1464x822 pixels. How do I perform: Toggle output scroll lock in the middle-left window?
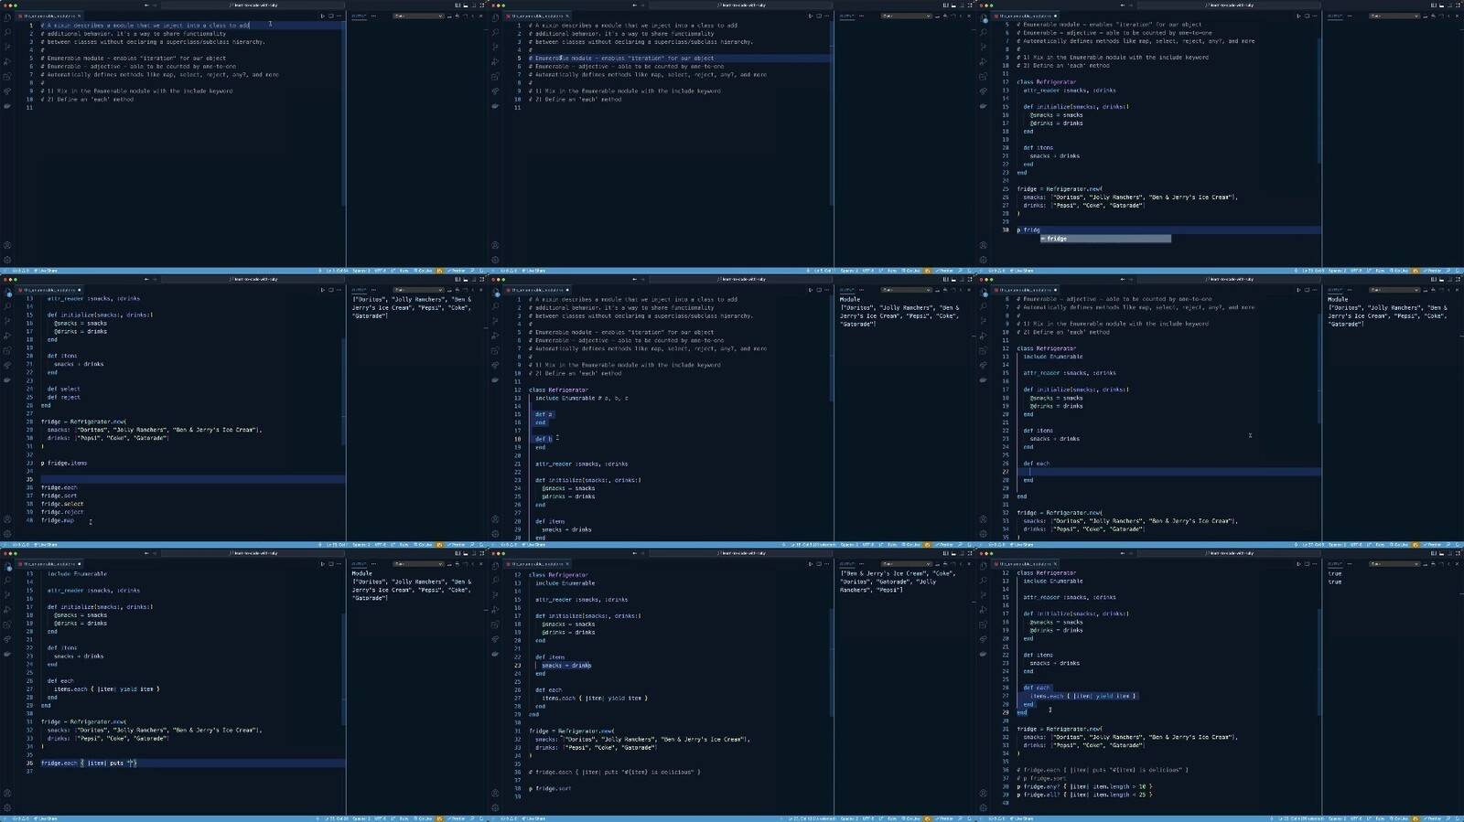click(457, 290)
